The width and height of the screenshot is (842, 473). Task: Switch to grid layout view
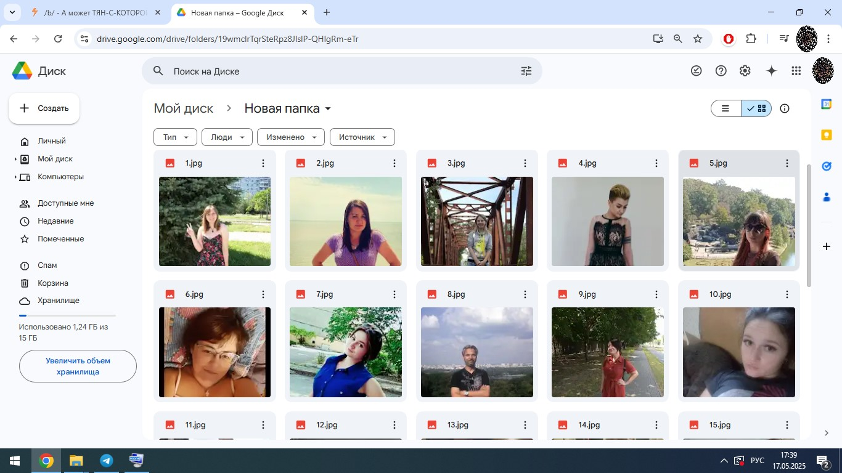[x=756, y=108]
